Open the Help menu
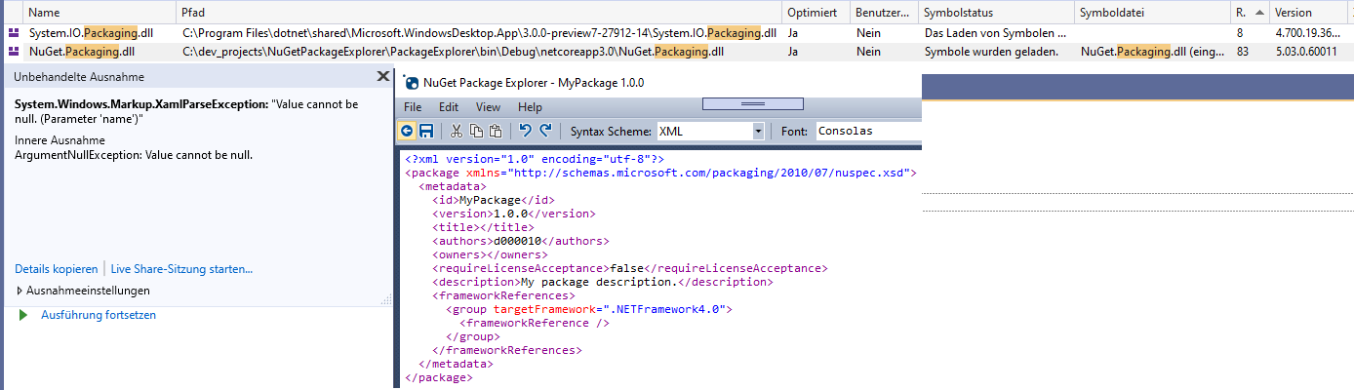This screenshot has height=390, width=1354. (x=530, y=107)
